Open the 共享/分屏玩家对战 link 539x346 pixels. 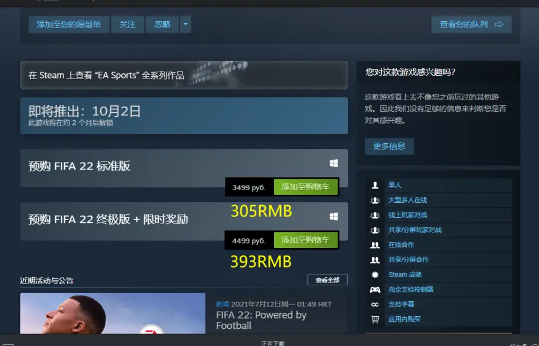coord(415,230)
